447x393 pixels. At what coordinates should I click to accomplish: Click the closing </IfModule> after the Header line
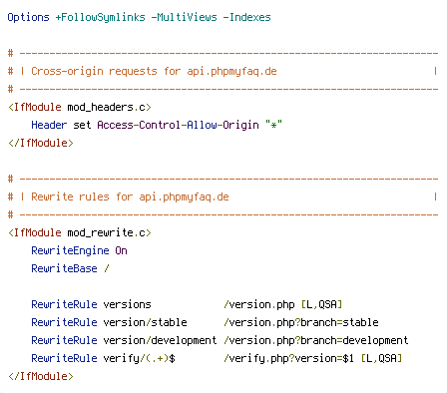click(41, 143)
